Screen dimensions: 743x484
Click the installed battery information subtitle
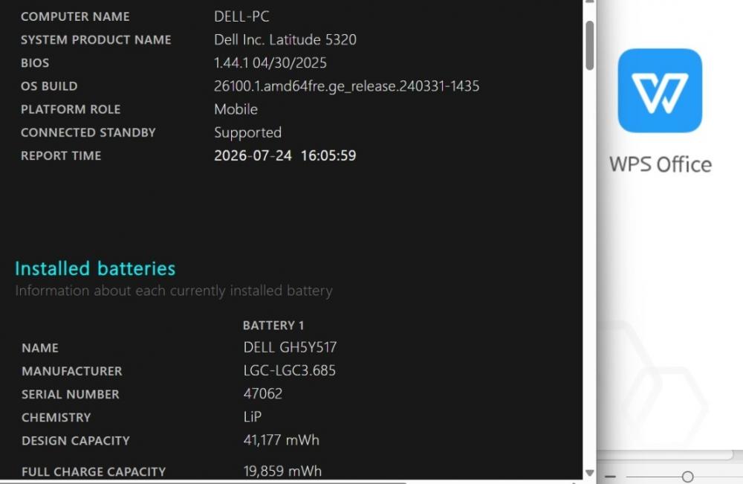[174, 291]
